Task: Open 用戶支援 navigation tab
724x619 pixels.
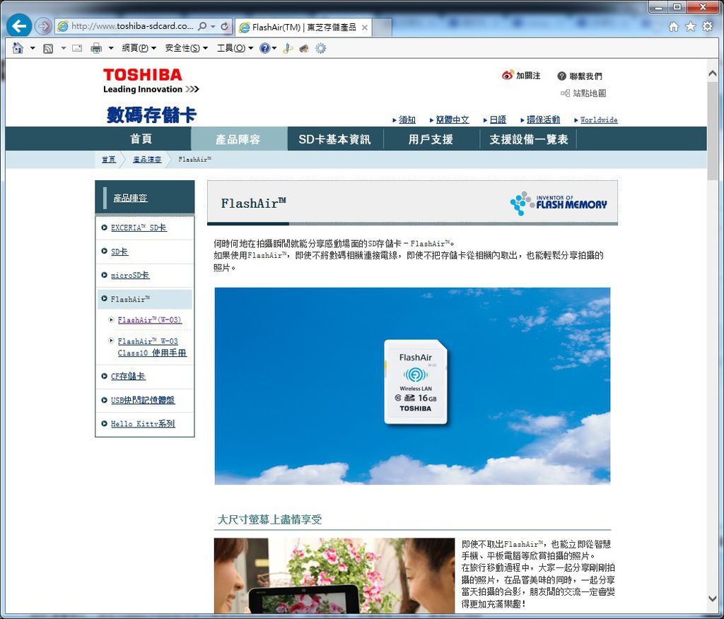Action: 431,138
